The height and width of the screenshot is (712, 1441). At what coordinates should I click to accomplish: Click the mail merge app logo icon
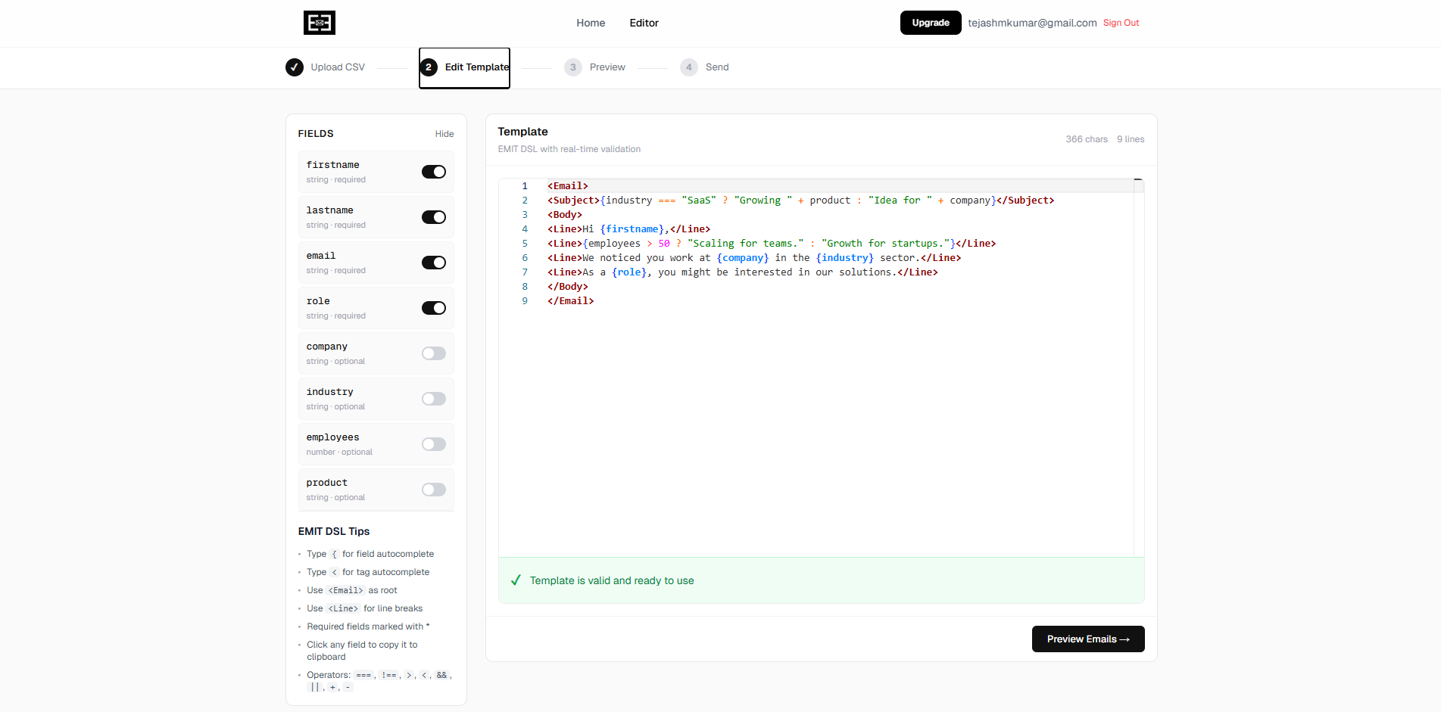[x=319, y=23]
